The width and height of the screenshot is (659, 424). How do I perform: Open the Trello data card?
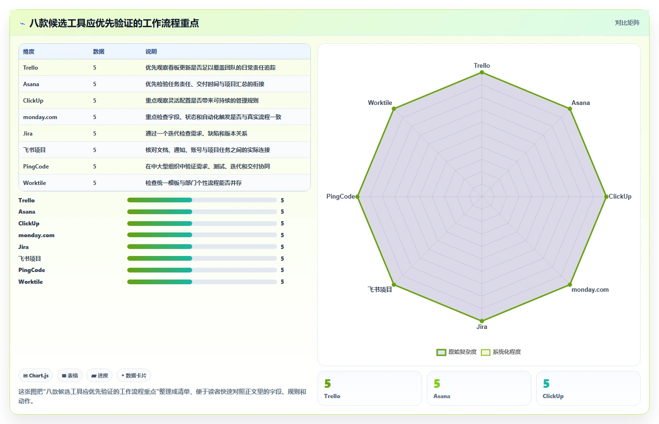pos(370,388)
